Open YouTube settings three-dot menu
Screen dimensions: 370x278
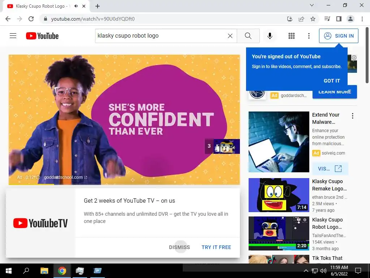[x=309, y=36]
